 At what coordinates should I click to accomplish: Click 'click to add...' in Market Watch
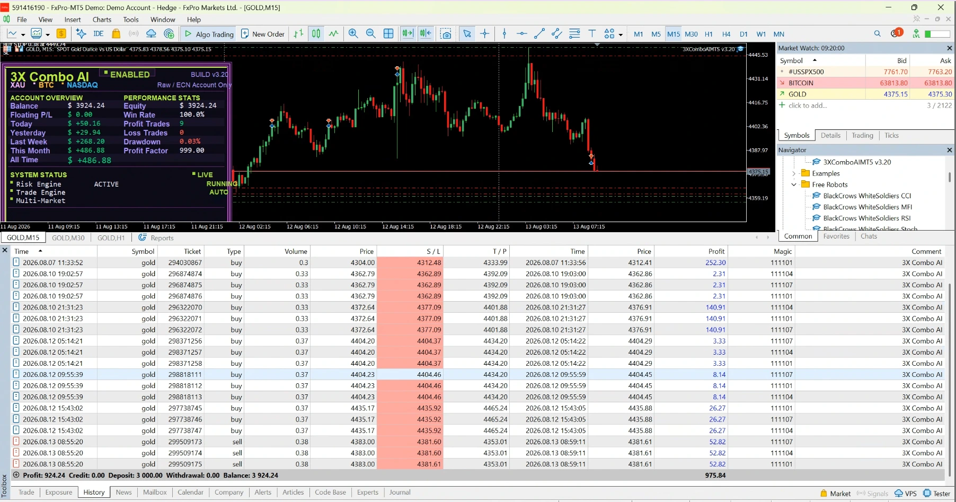[808, 105]
